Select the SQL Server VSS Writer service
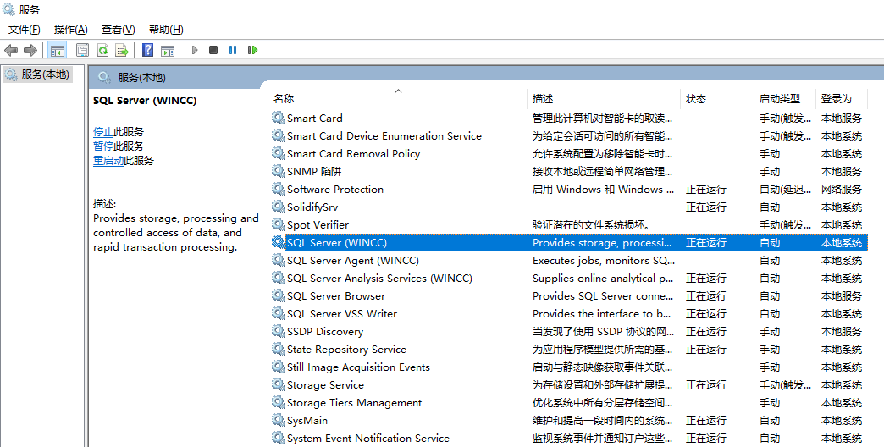This screenshot has width=884, height=447. click(x=569, y=314)
